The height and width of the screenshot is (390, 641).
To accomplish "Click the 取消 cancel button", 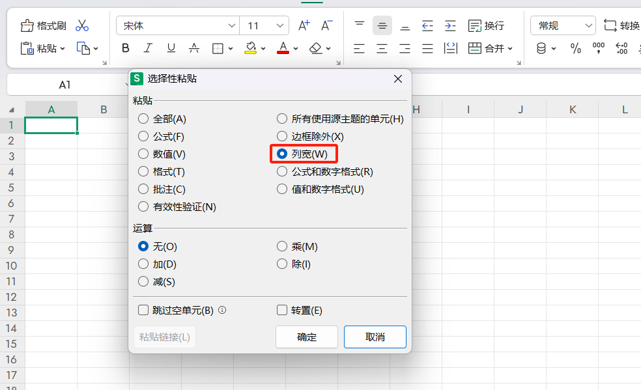I will 375,337.
